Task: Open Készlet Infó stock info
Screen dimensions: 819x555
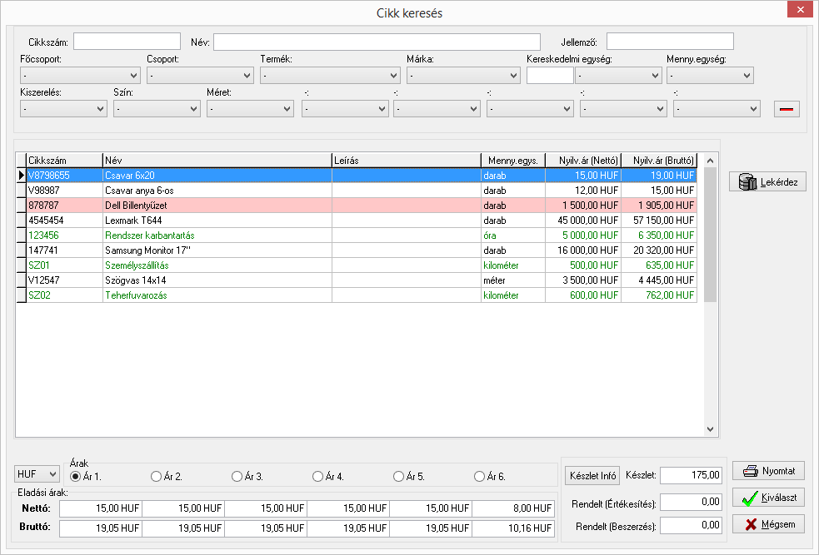Action: coord(592,476)
